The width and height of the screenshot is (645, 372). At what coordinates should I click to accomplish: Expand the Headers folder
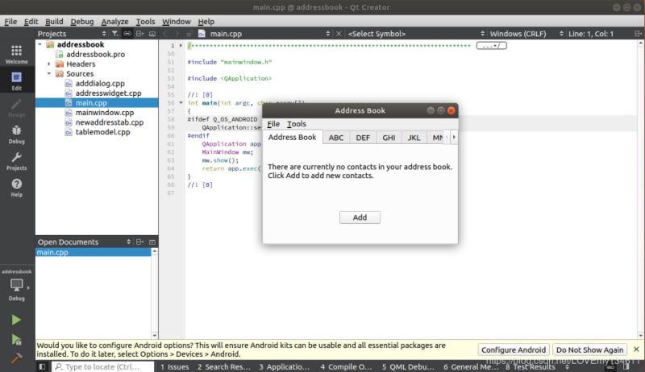(x=49, y=64)
